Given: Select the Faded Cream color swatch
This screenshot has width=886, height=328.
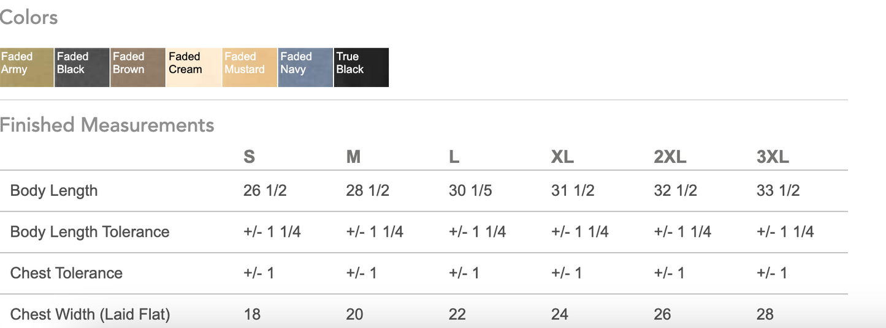Looking at the screenshot, I should [x=194, y=67].
